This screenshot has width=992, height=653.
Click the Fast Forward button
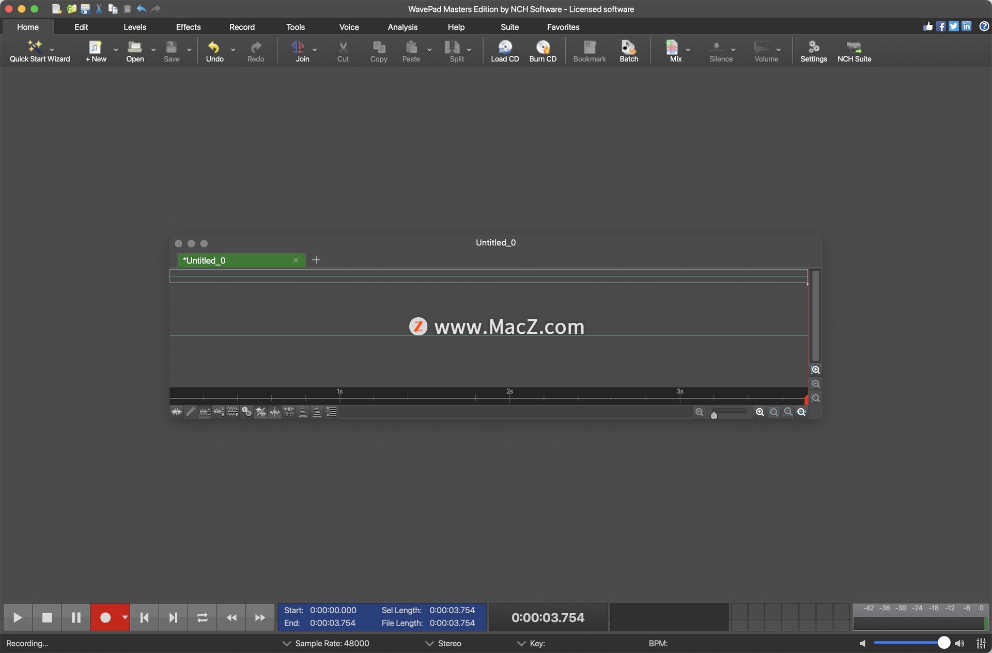(x=260, y=617)
